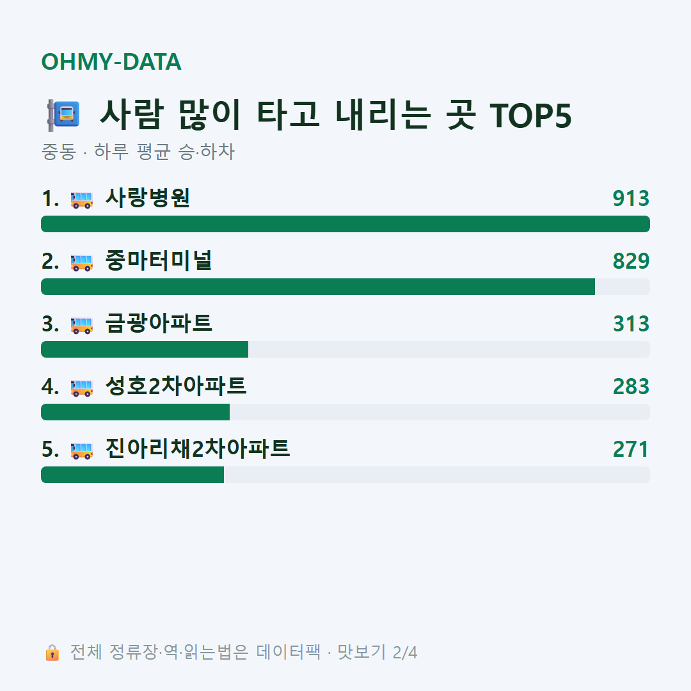Select the OHMY-DATA brand label
The height and width of the screenshot is (691, 691).
tap(111, 61)
